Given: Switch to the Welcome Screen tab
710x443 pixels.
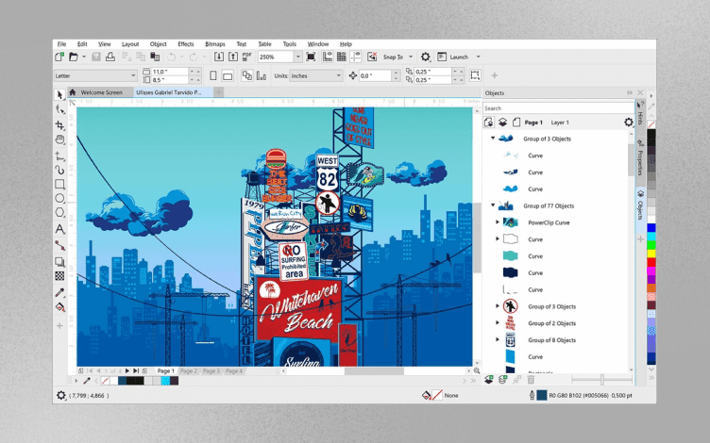Looking at the screenshot, I should 100,92.
